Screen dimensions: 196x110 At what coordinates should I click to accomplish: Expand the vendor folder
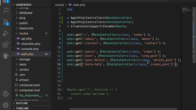pos(17,69)
